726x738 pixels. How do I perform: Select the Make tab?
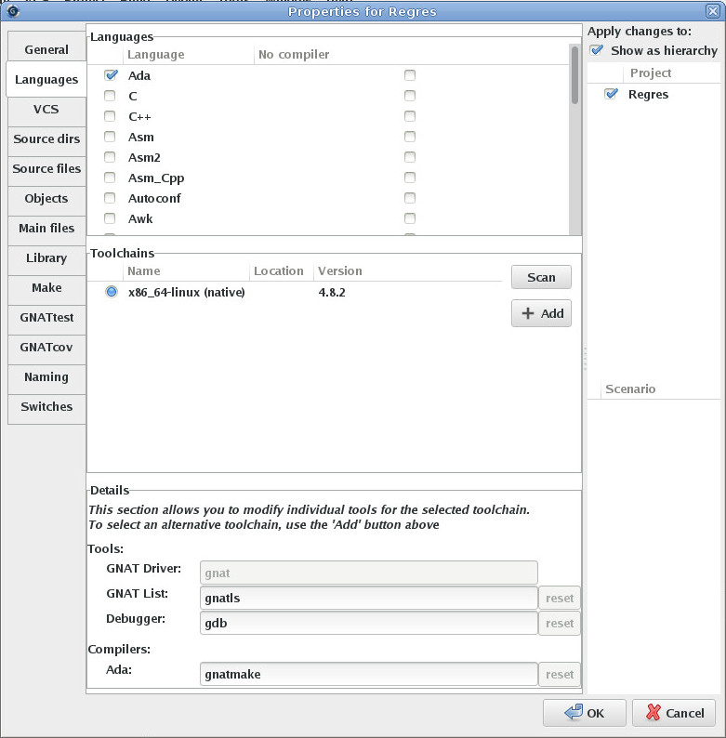46,287
